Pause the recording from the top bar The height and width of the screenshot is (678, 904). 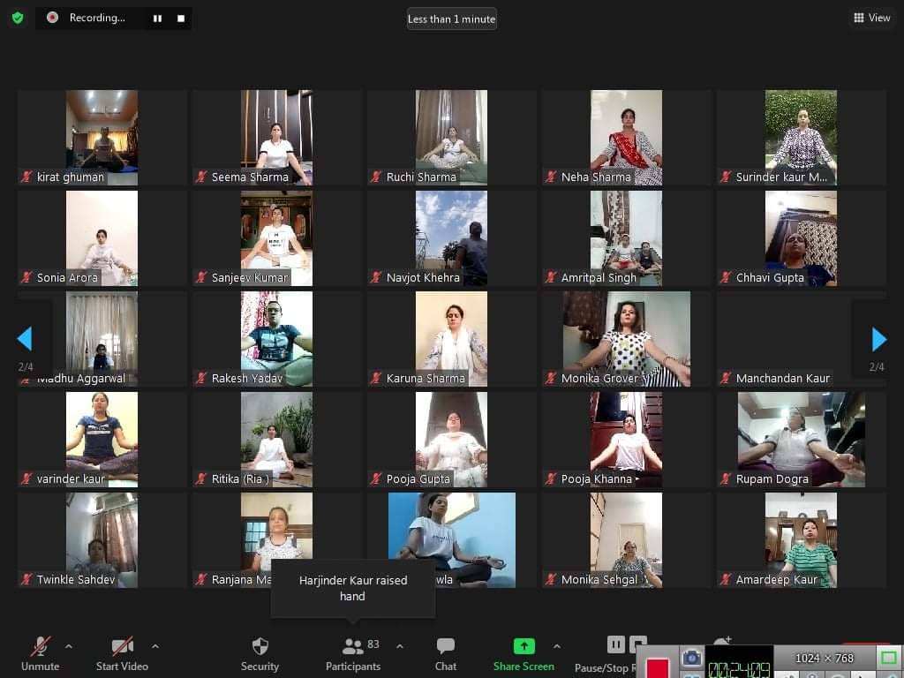pyautogui.click(x=157, y=19)
